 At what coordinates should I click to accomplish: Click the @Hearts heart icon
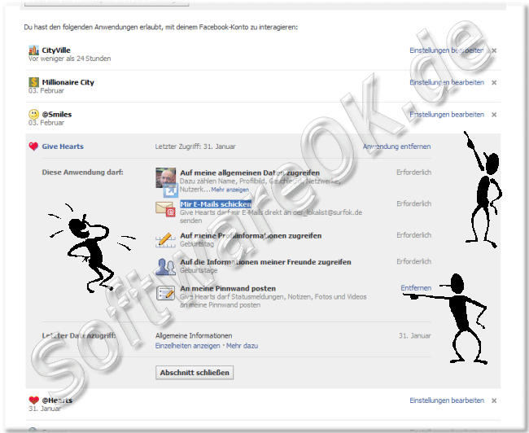[x=33, y=400]
